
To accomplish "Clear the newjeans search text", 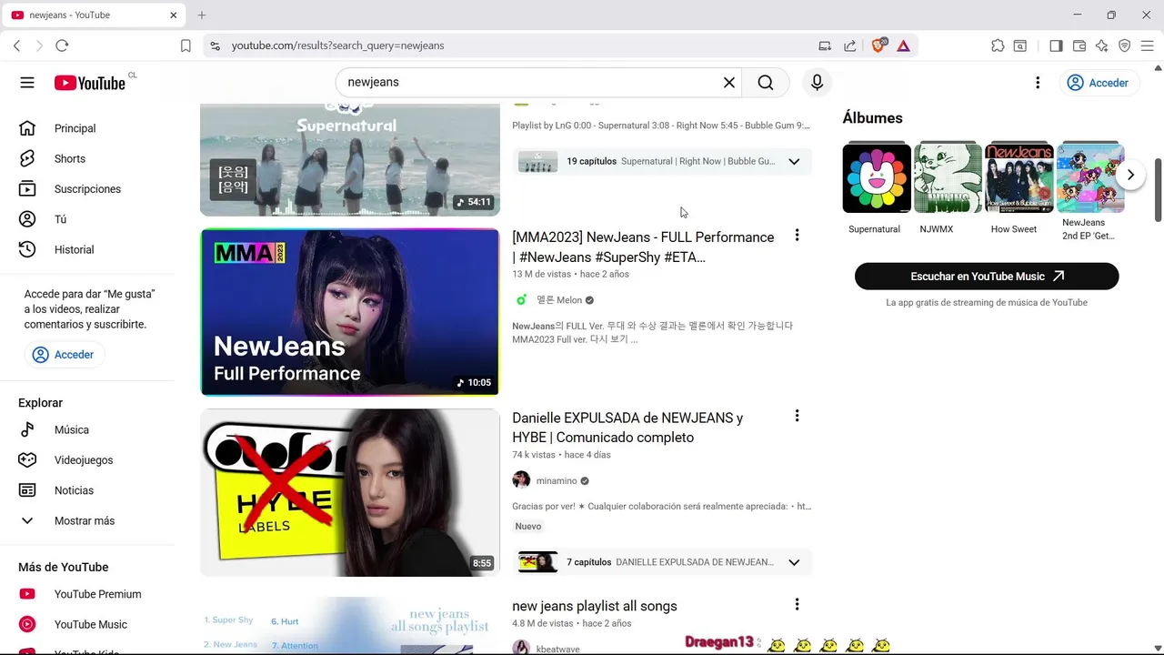I will pyautogui.click(x=729, y=83).
